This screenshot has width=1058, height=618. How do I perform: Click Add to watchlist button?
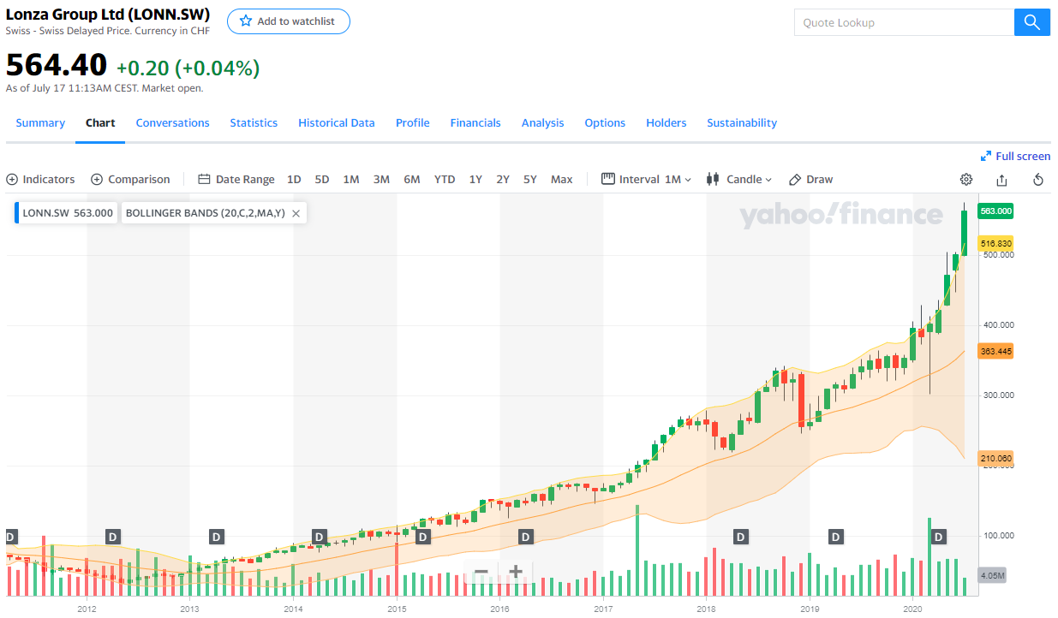coord(288,21)
